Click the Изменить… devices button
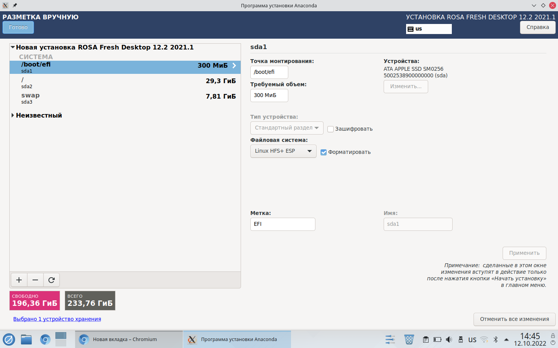The image size is (558, 348). 406,87
